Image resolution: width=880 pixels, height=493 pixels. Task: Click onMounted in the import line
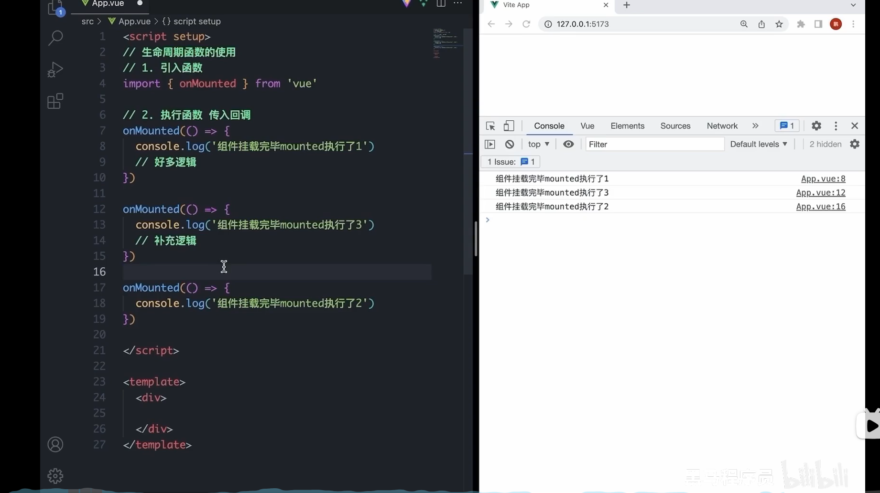(207, 84)
